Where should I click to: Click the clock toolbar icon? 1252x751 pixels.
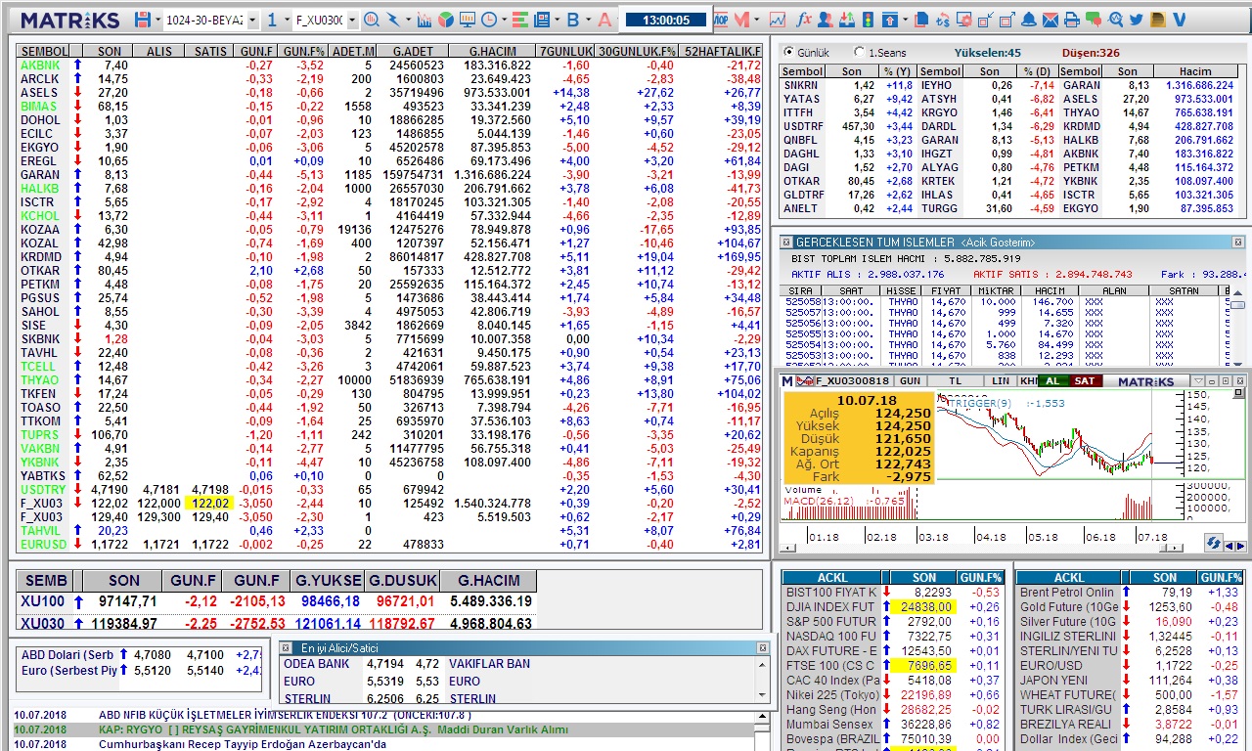click(488, 20)
